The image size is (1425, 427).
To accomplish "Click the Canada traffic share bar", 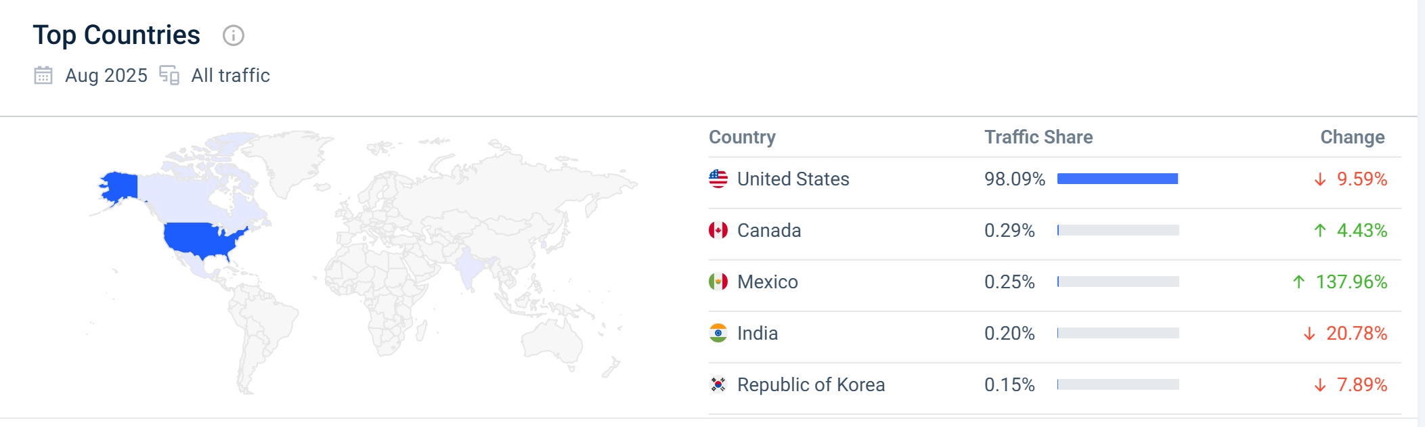I will [1118, 230].
